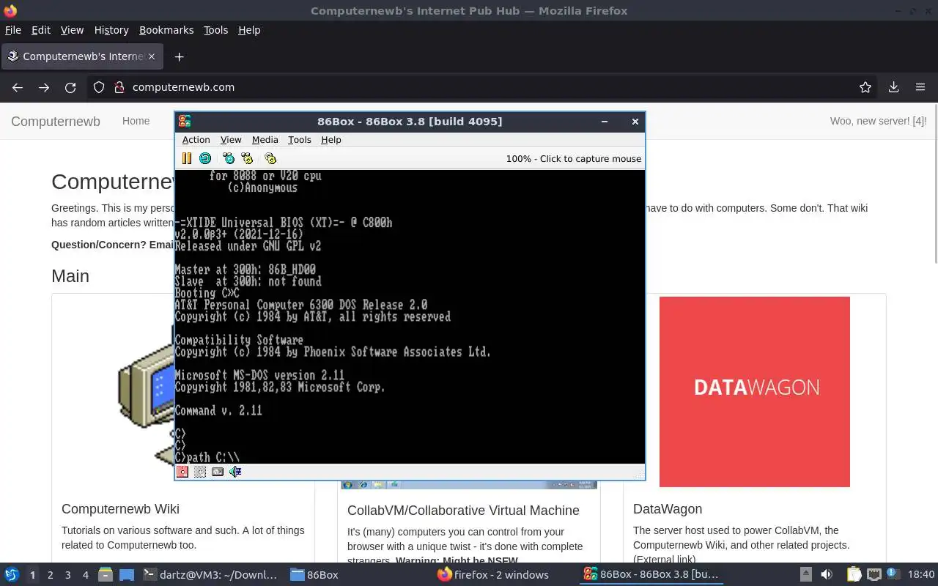This screenshot has width=938, height=586.
Task: Click the Home navbar link
Action: click(x=136, y=121)
